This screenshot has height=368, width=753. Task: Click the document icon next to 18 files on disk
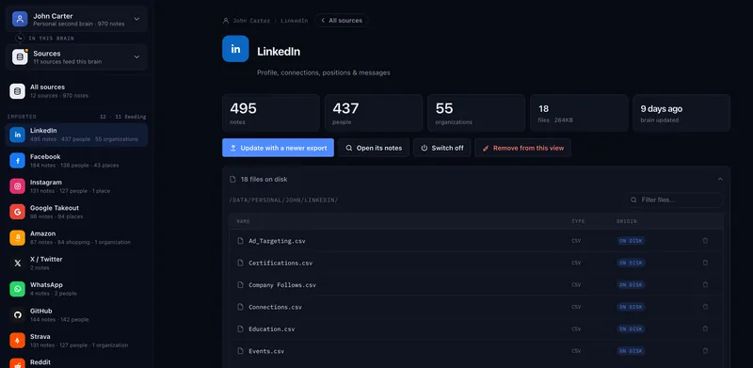232,179
